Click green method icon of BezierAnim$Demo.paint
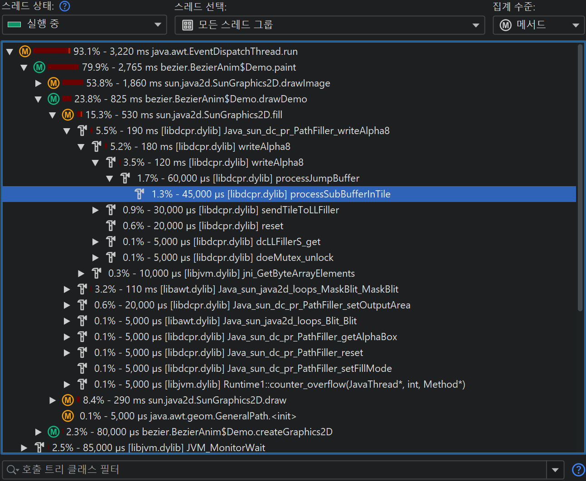The height and width of the screenshot is (481, 586). (39, 67)
